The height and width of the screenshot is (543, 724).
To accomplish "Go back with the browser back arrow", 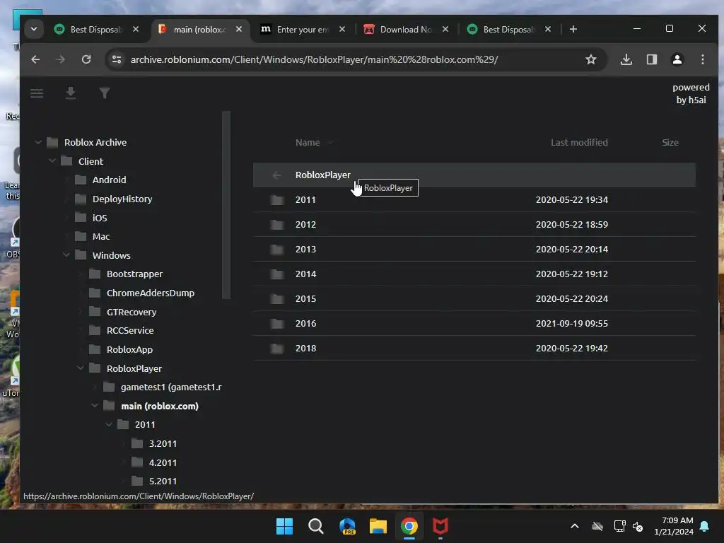I will (x=35, y=59).
